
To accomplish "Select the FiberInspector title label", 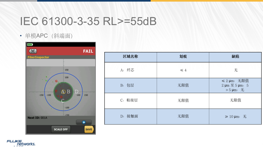I will [x=38, y=57].
